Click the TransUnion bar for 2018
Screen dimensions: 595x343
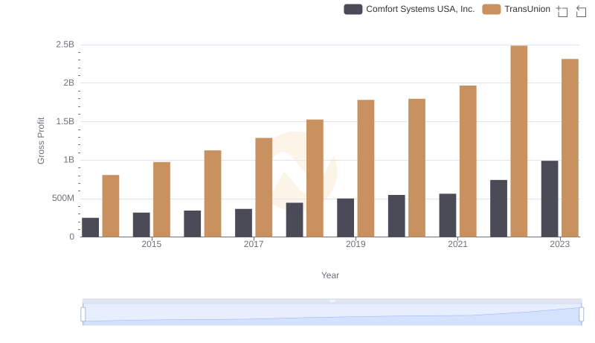[x=315, y=179]
